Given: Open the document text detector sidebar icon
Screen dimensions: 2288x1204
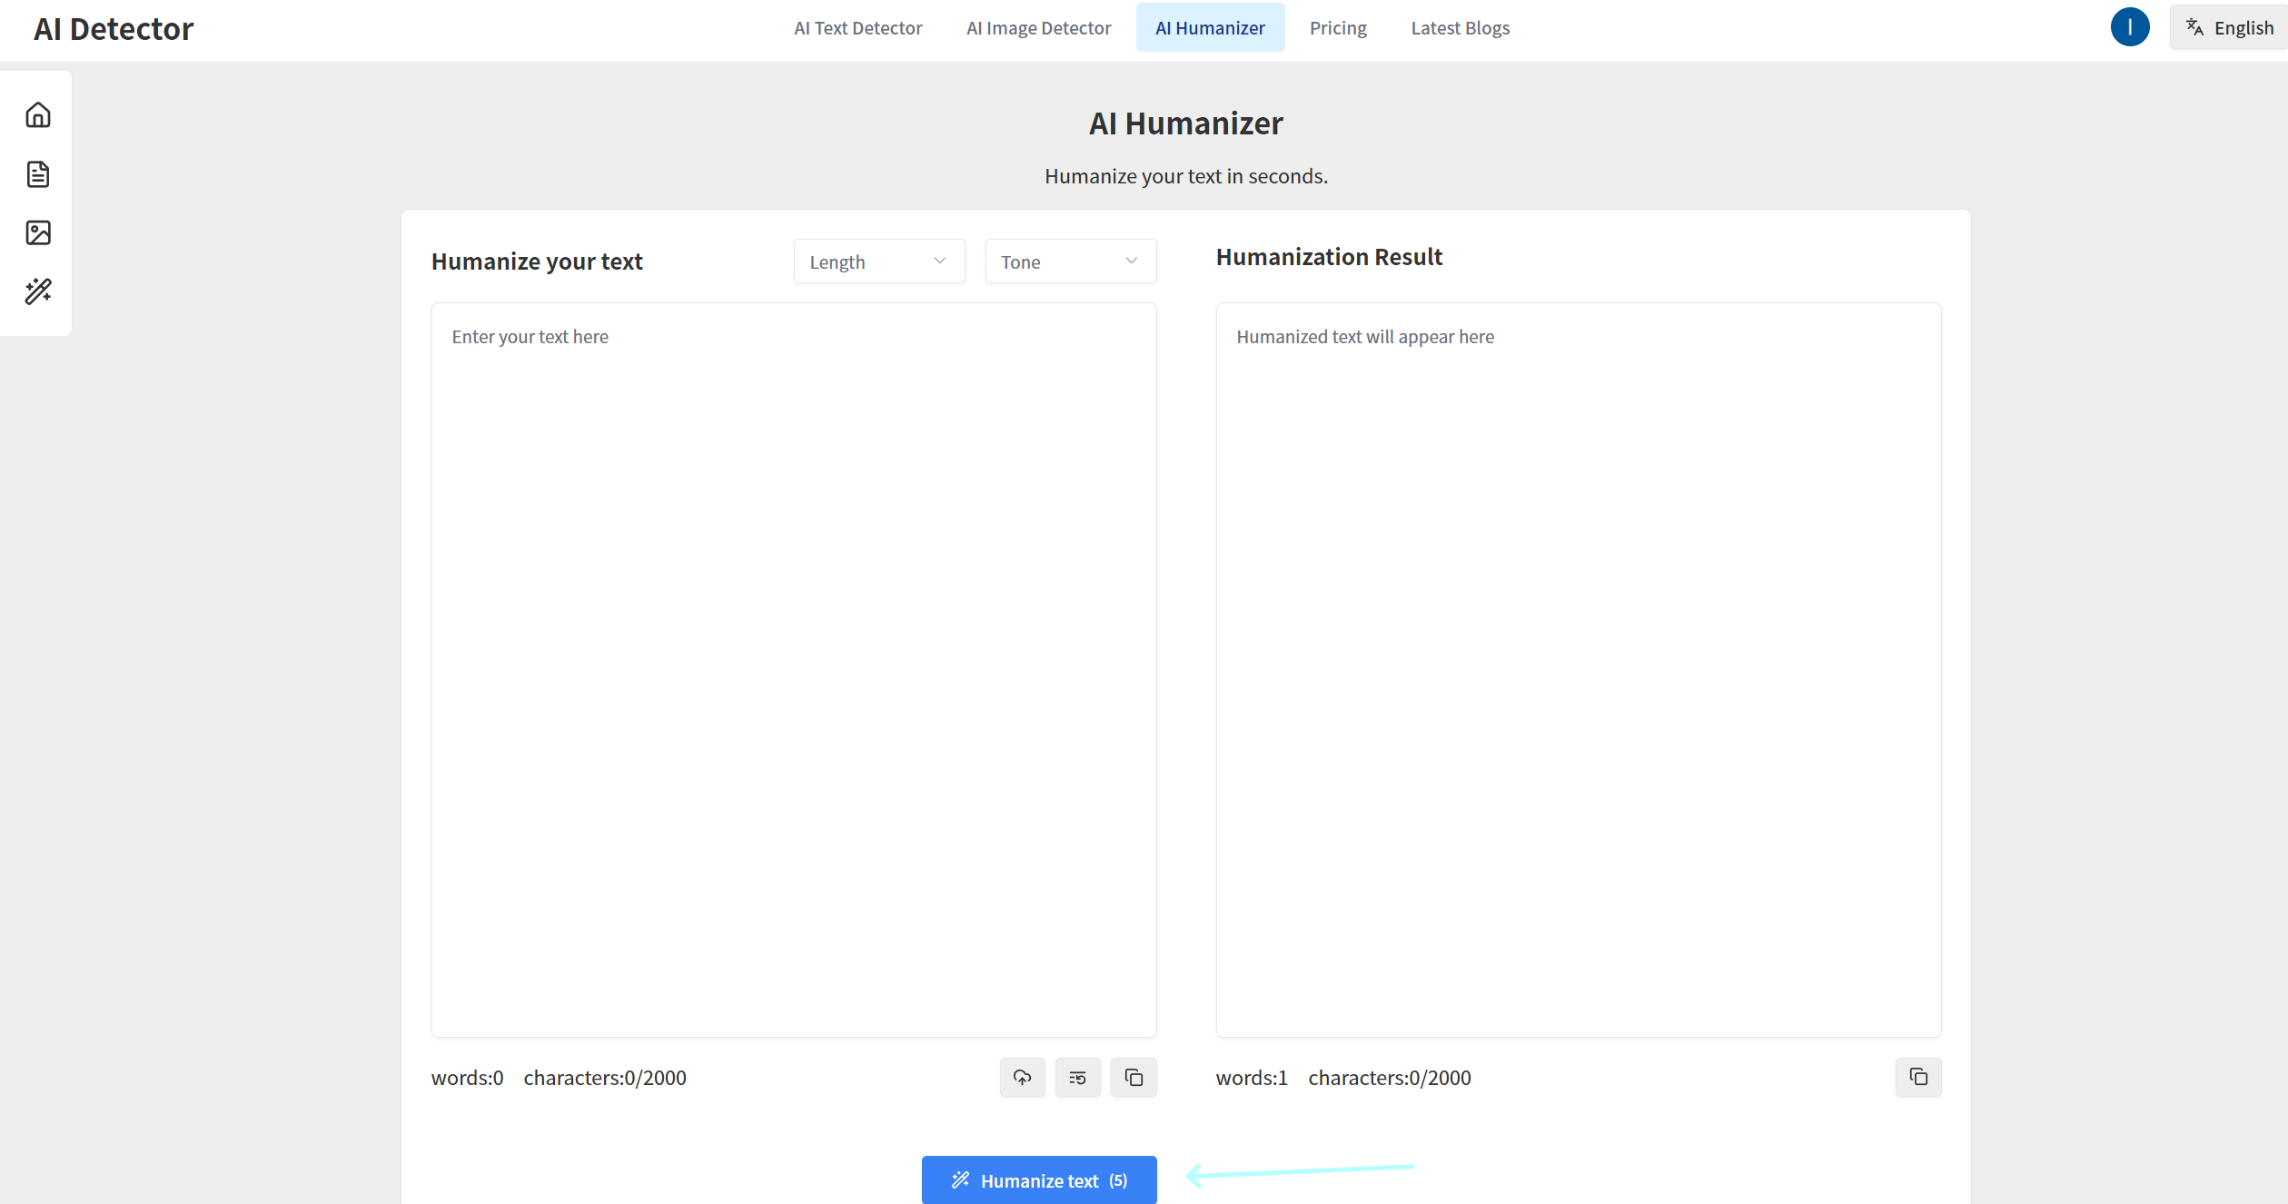Looking at the screenshot, I should click(38, 174).
